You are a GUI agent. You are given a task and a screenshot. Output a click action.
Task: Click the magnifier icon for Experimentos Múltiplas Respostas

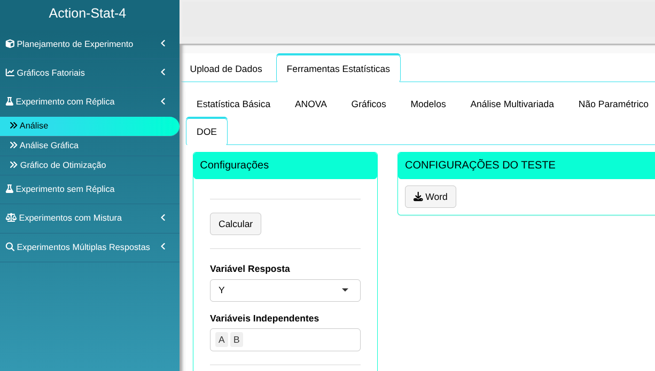(x=10, y=247)
